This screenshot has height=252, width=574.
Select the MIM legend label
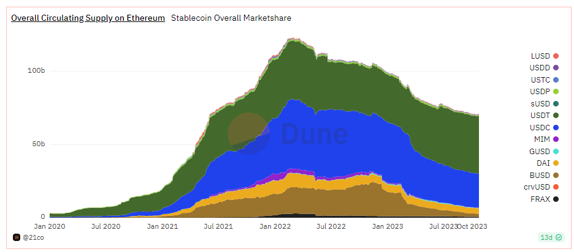(x=543, y=139)
